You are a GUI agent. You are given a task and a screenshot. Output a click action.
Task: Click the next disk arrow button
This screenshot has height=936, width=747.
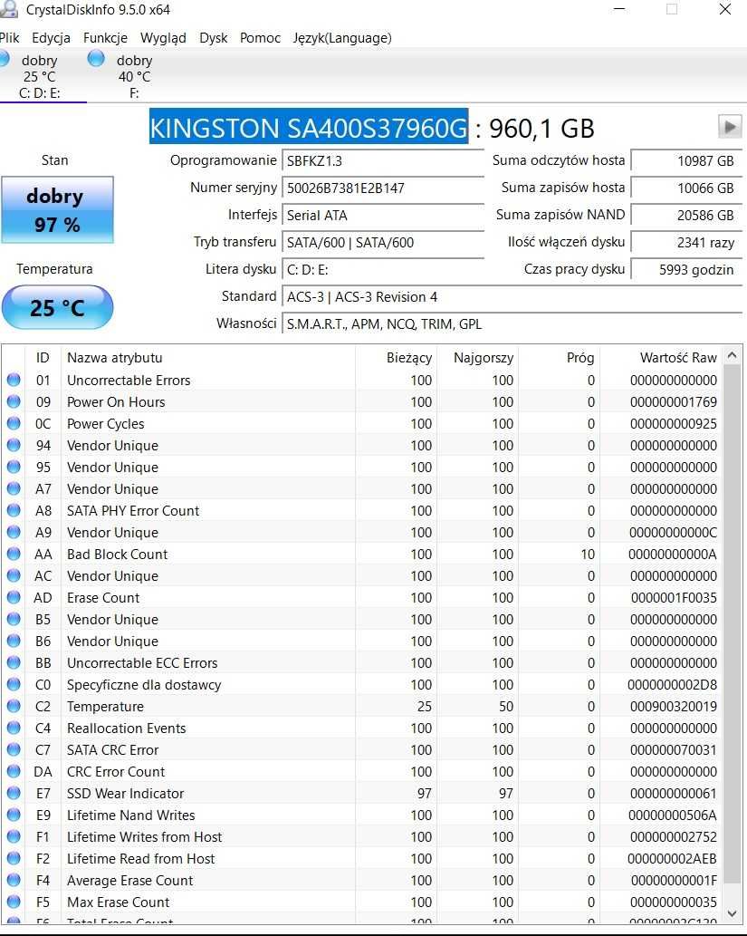pos(730,127)
